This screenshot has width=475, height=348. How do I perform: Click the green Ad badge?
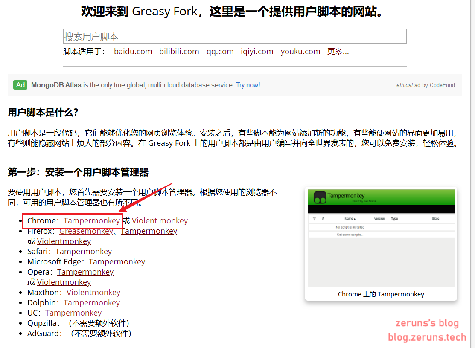20,85
